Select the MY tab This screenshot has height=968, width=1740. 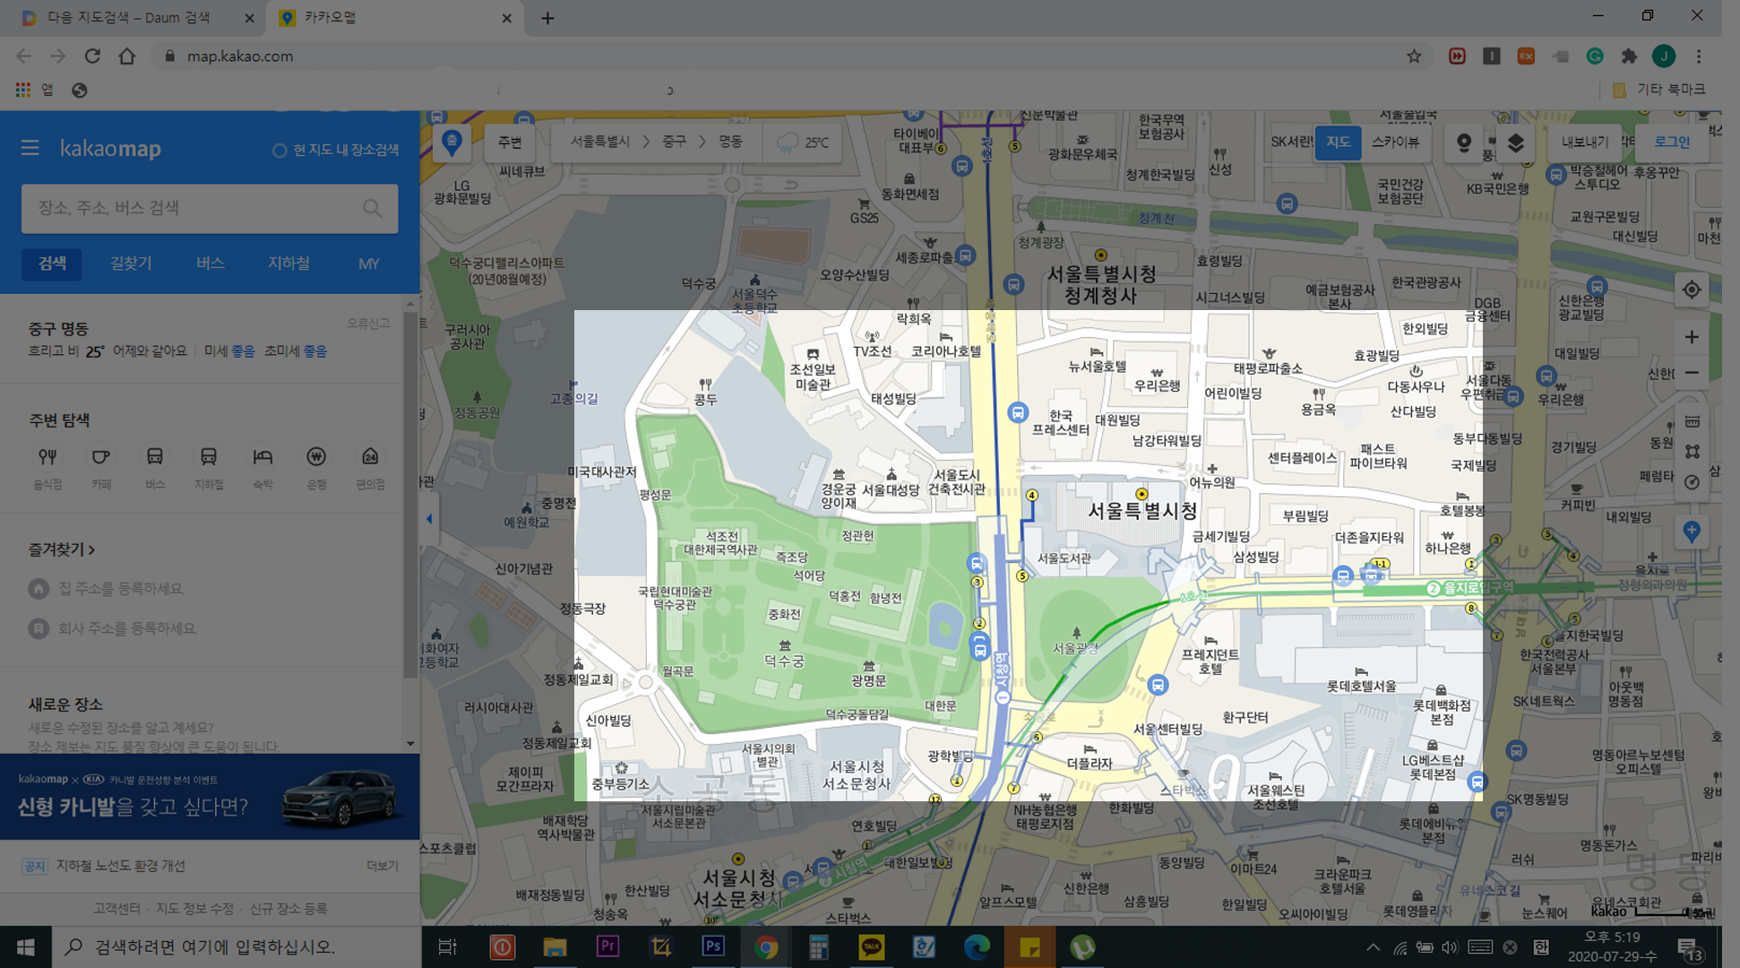click(x=368, y=264)
